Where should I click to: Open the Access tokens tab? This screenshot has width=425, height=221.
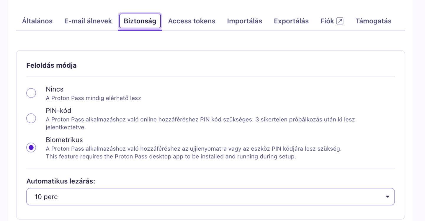pos(192,21)
